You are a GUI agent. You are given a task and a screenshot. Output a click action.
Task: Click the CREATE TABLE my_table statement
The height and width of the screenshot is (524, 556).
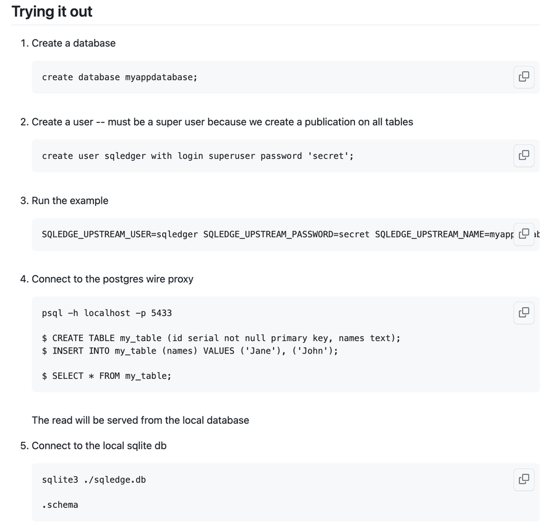221,339
